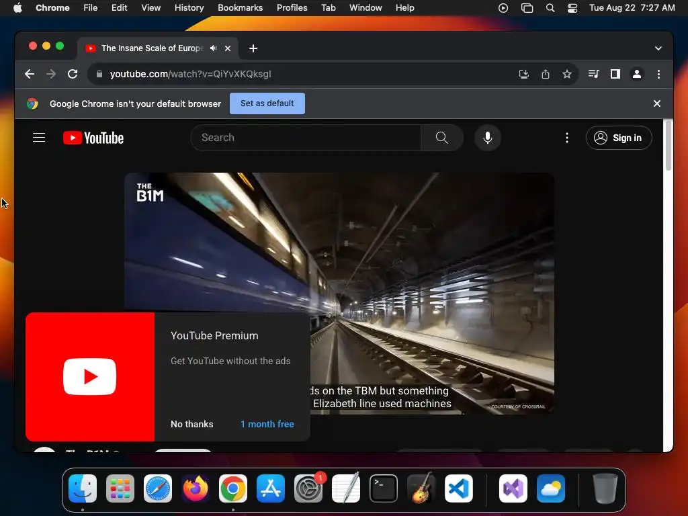Image resolution: width=688 pixels, height=516 pixels.
Task: Mute the tab audio speaker icon
Action: point(213,48)
